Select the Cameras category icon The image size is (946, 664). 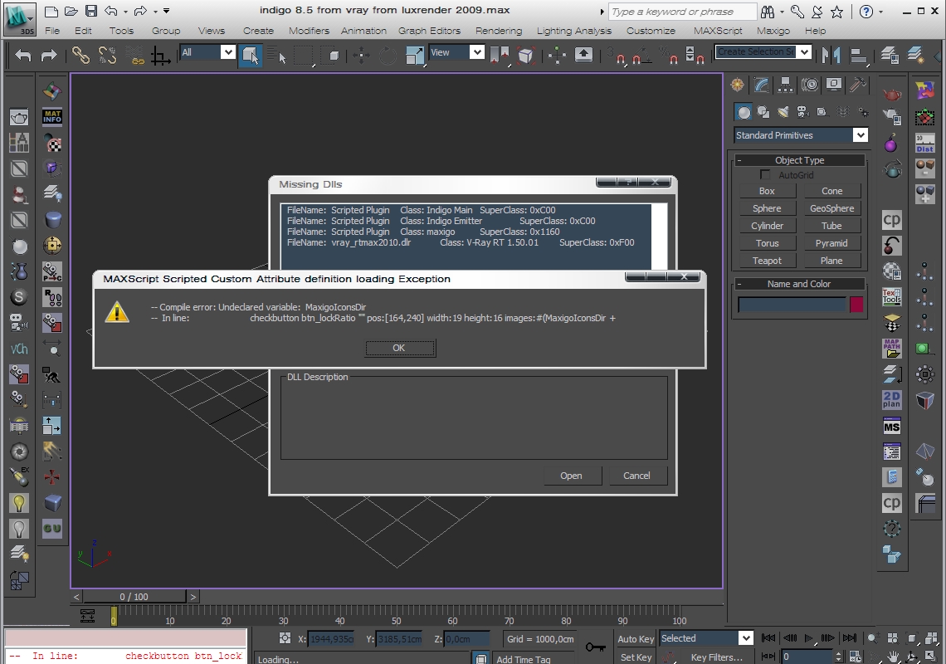(x=802, y=112)
